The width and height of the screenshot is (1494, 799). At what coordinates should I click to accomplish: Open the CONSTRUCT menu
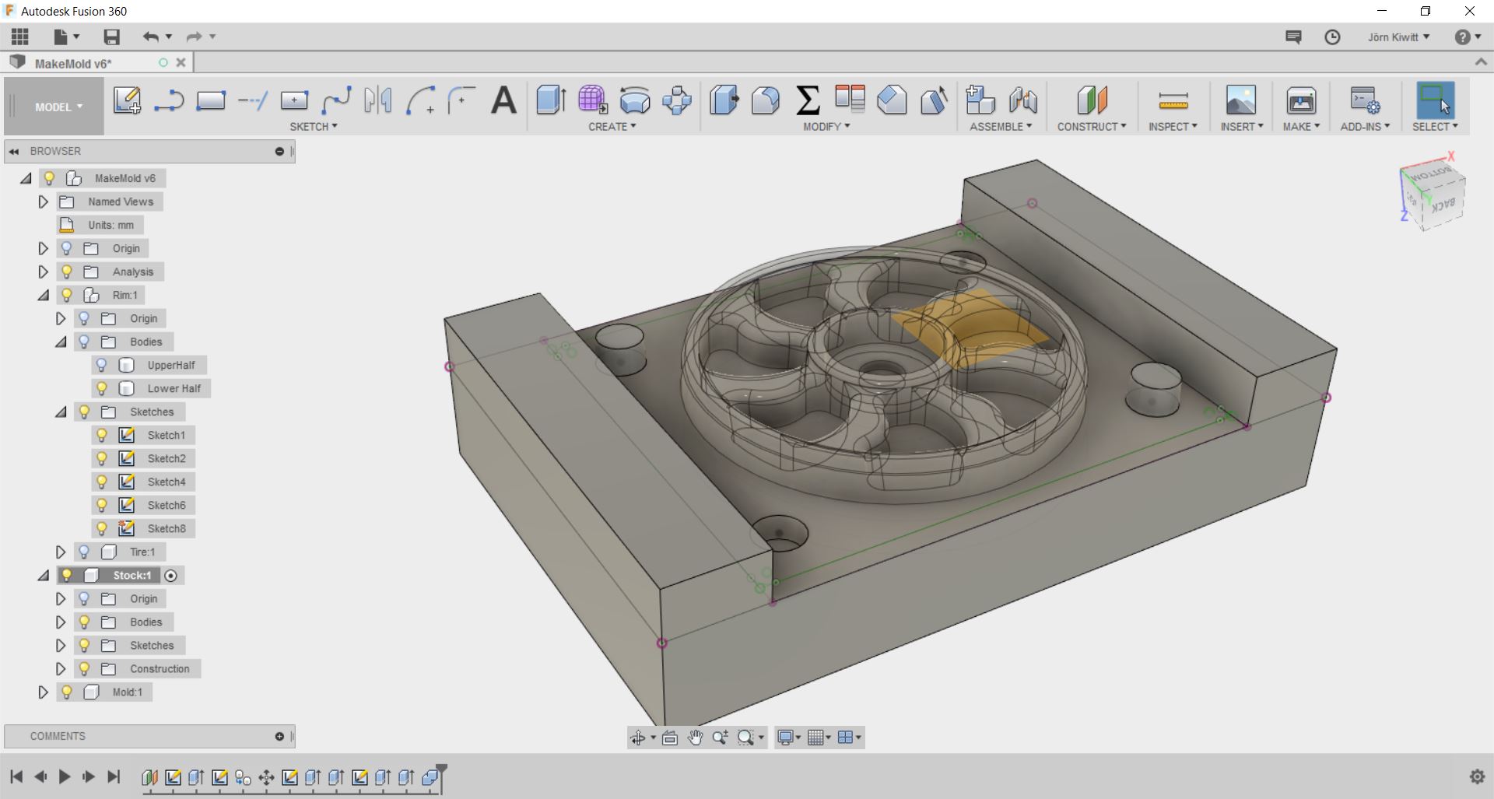click(1091, 127)
